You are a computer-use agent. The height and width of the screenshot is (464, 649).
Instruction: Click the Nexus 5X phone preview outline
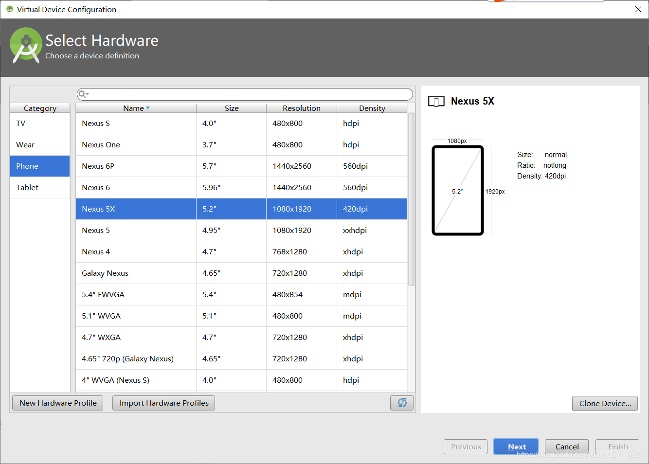click(x=458, y=191)
